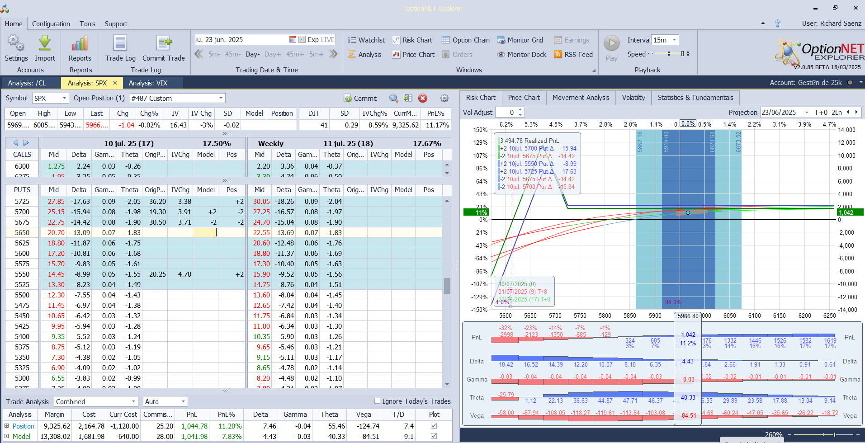Close the Analysis: SPX tab
Viewport: 865px width, 443px height.
click(115, 83)
